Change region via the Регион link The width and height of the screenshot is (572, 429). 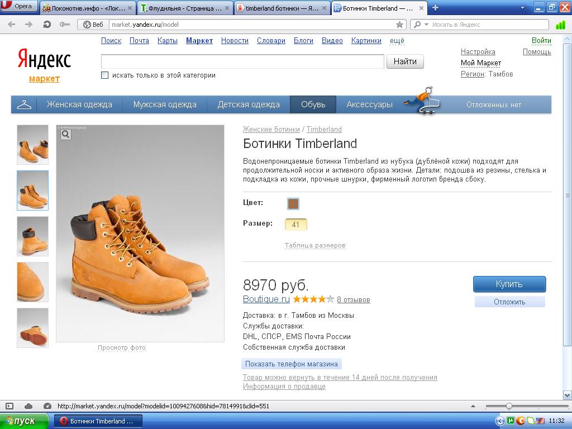point(473,74)
